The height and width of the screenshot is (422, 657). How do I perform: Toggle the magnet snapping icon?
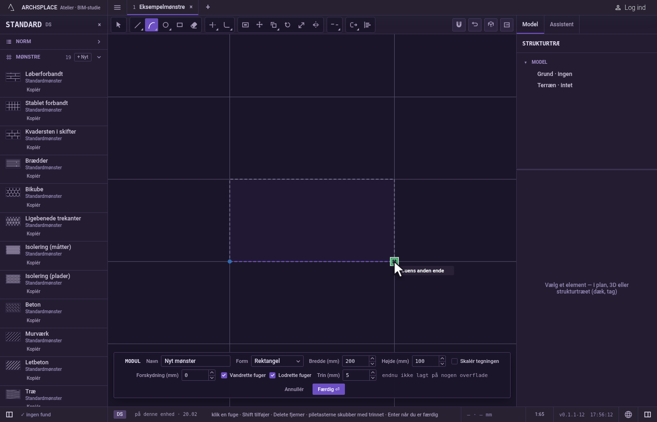click(459, 25)
